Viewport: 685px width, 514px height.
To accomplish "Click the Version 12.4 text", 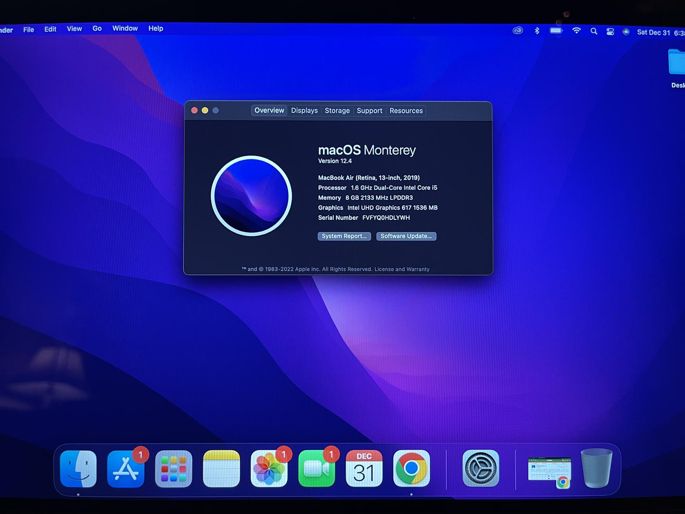I will (x=335, y=161).
